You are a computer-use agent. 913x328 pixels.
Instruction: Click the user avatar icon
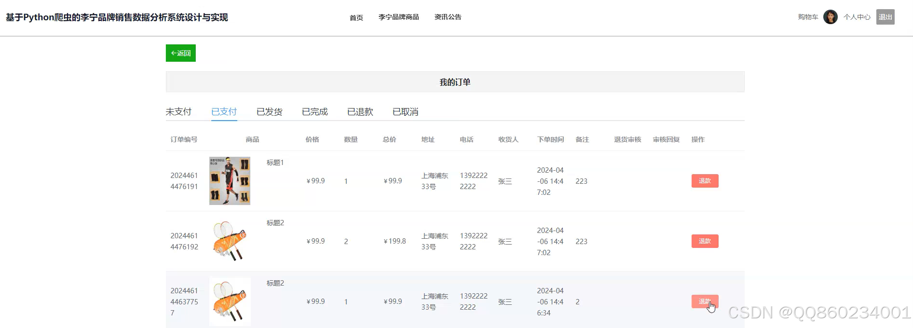click(830, 17)
